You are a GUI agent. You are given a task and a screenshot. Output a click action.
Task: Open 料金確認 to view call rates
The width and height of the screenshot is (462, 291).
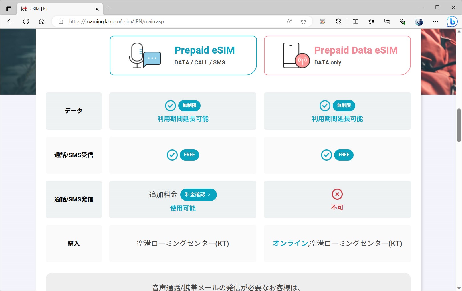tap(198, 195)
